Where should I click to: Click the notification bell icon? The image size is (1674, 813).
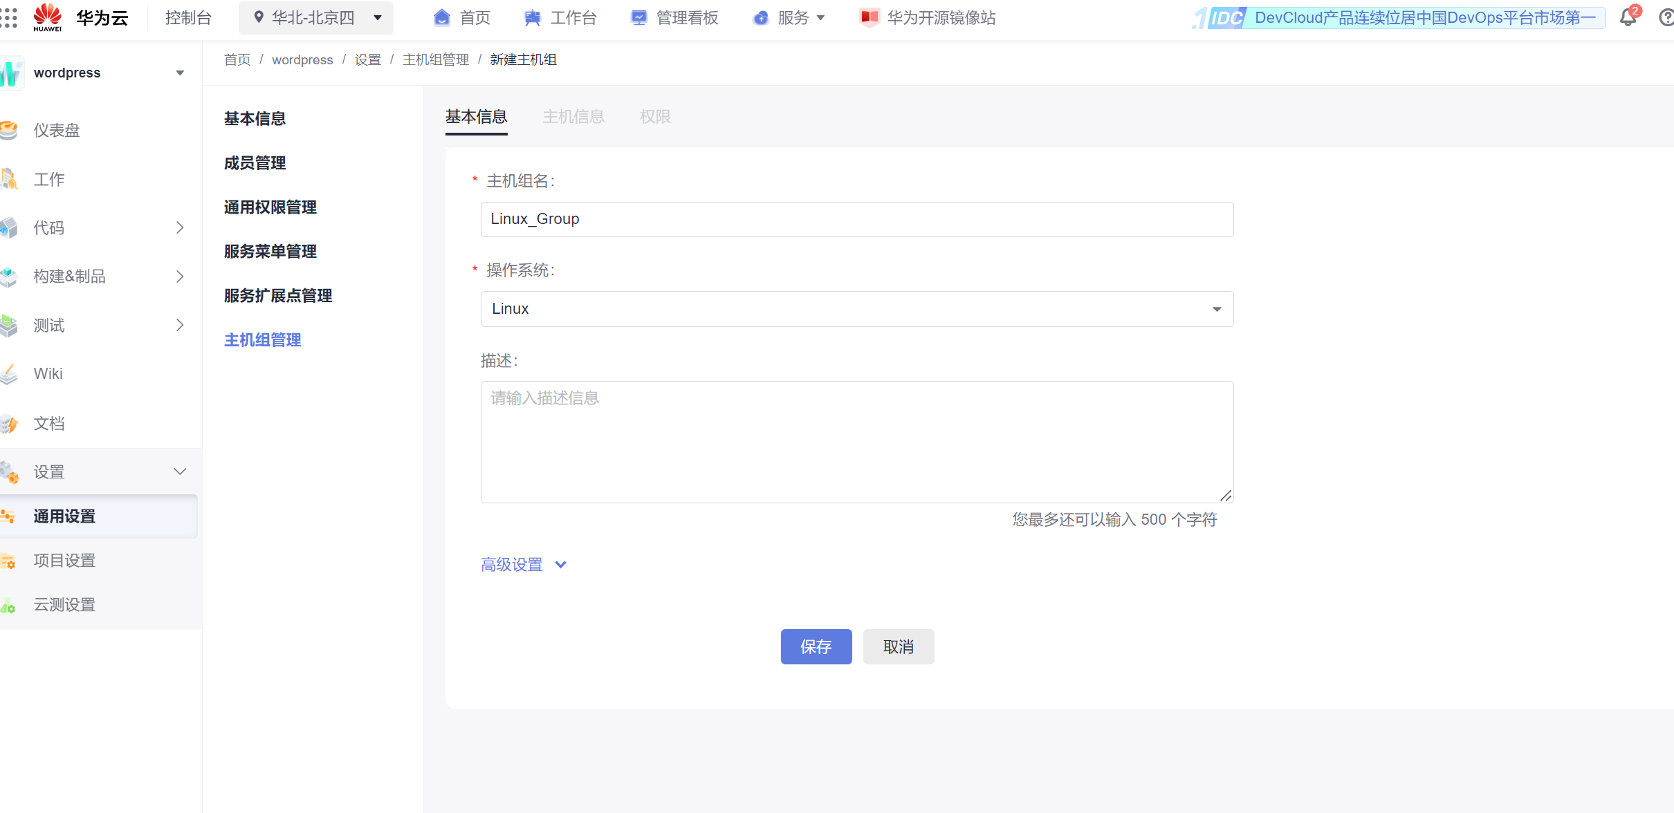coord(1628,18)
